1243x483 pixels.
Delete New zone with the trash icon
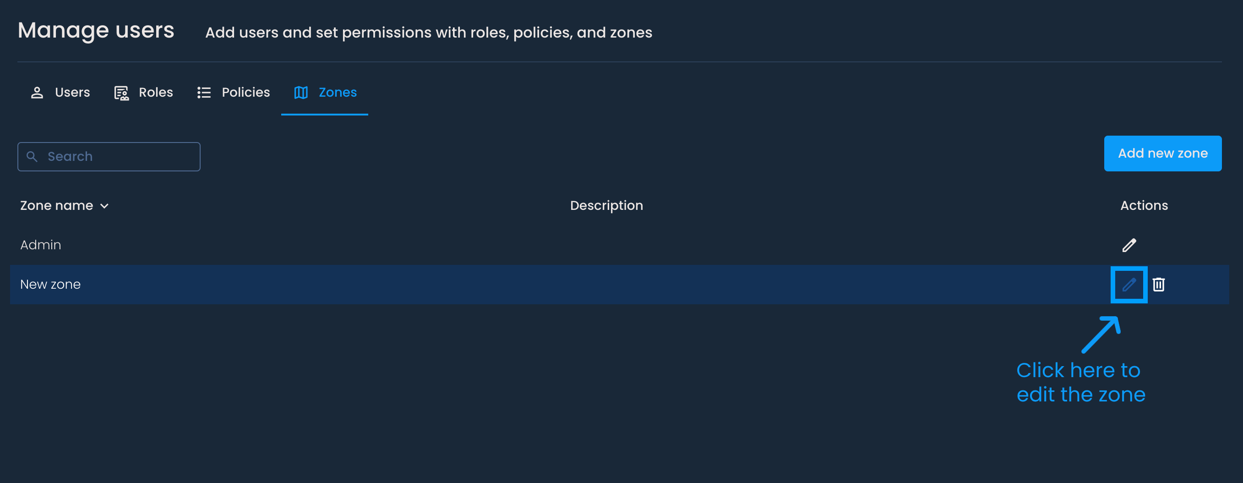click(x=1159, y=285)
